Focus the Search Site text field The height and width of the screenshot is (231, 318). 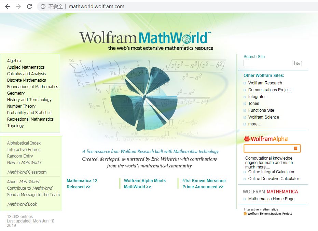[268, 63]
